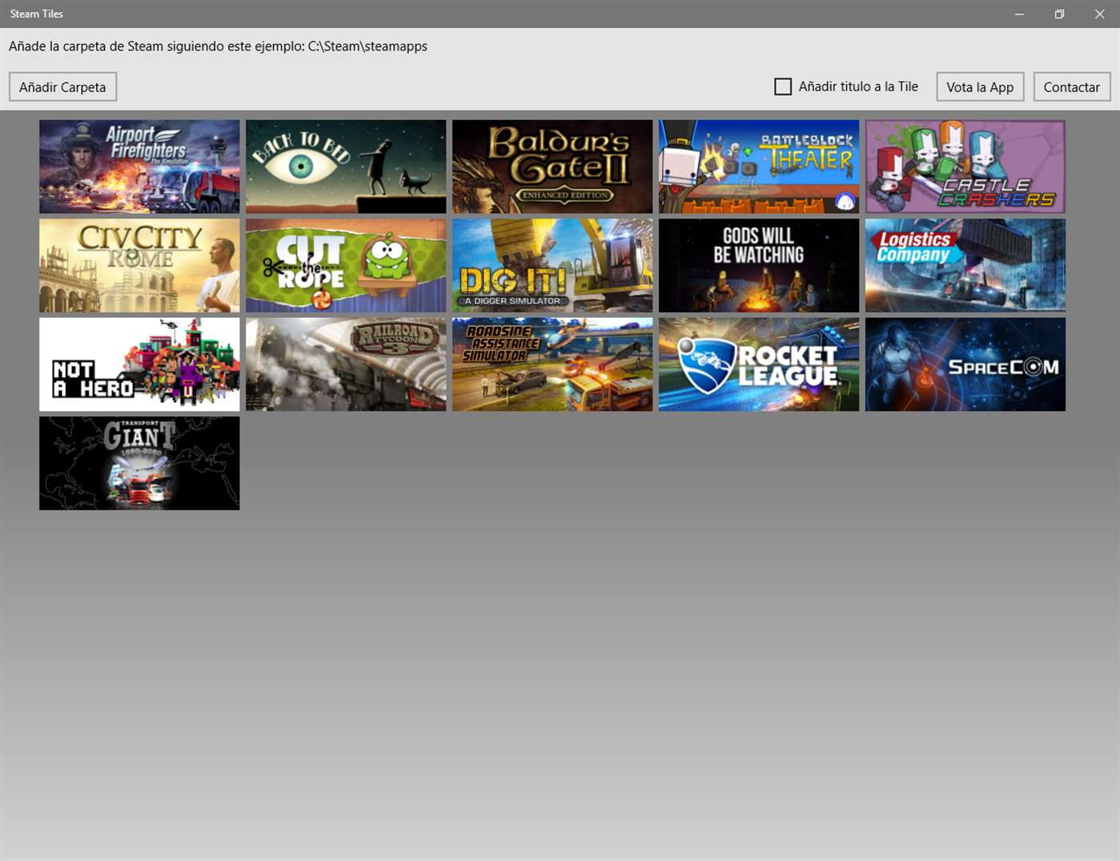Select the SpaceCom tile
This screenshot has width=1120, height=861.
[965, 364]
